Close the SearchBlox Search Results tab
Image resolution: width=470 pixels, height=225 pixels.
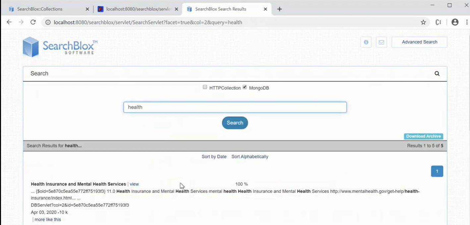coord(265,9)
